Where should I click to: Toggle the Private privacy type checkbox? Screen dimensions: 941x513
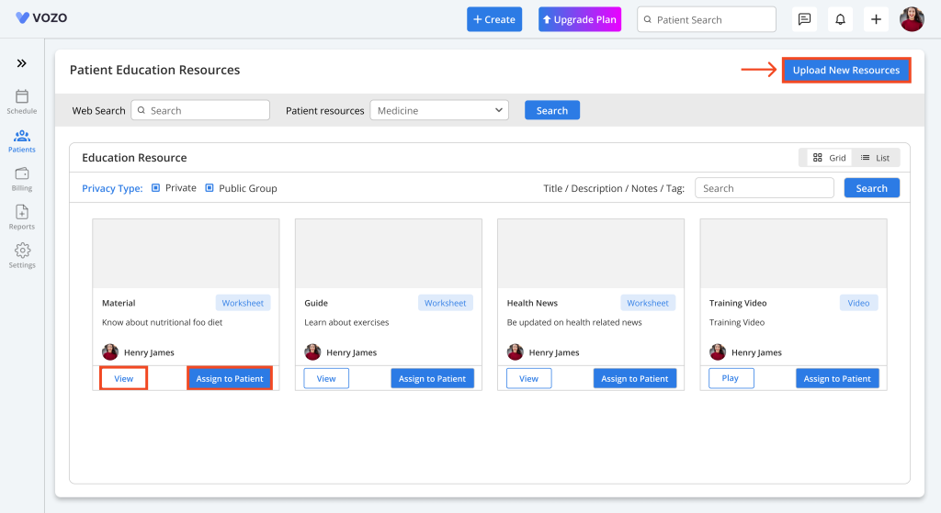point(156,188)
